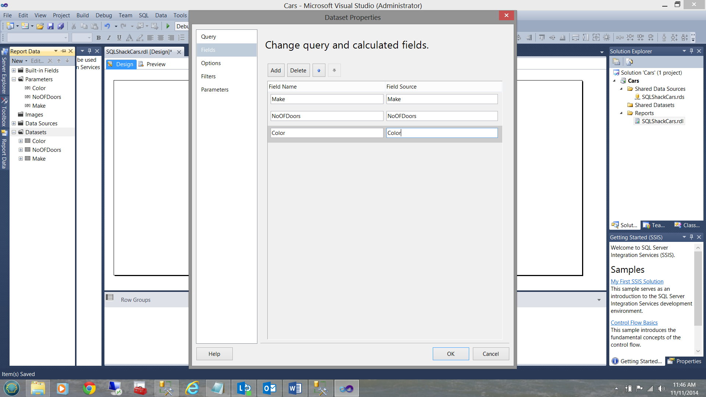Click the move field down arrow
This screenshot has width=706, height=397.
pos(334,71)
